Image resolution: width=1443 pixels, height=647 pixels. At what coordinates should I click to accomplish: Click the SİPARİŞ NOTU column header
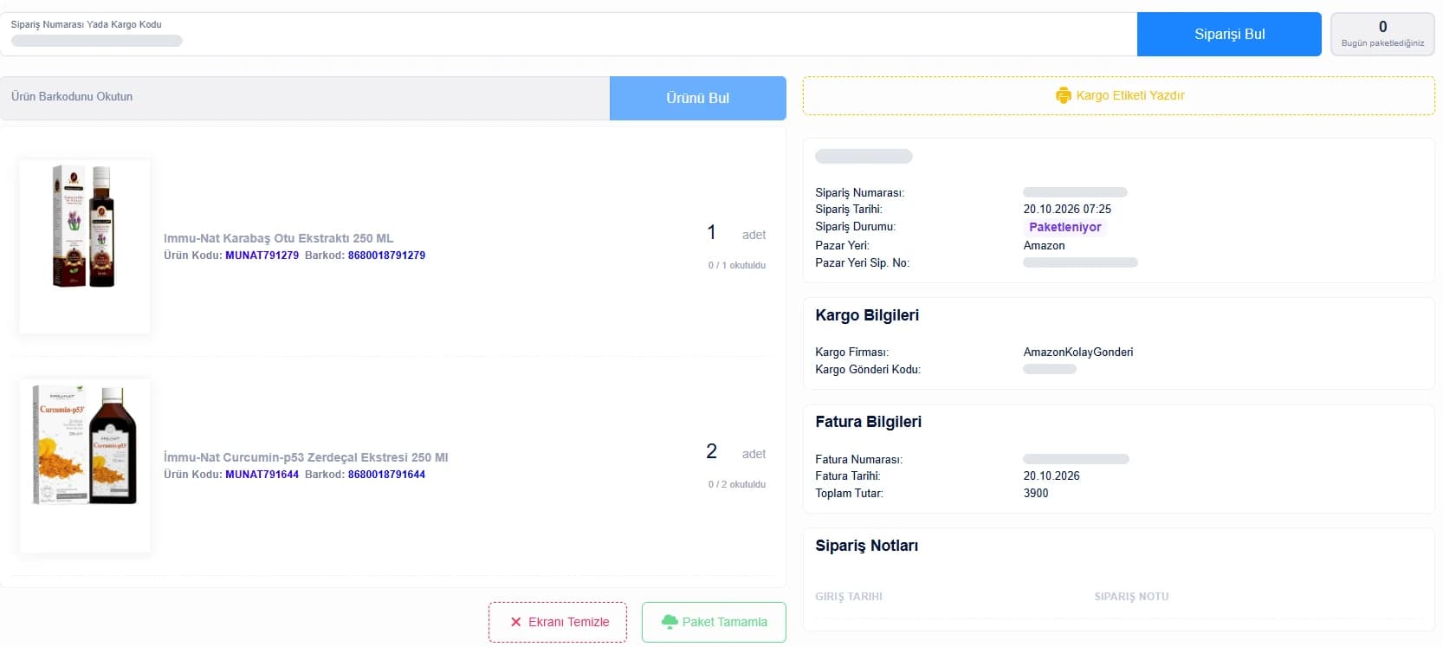tap(1131, 597)
